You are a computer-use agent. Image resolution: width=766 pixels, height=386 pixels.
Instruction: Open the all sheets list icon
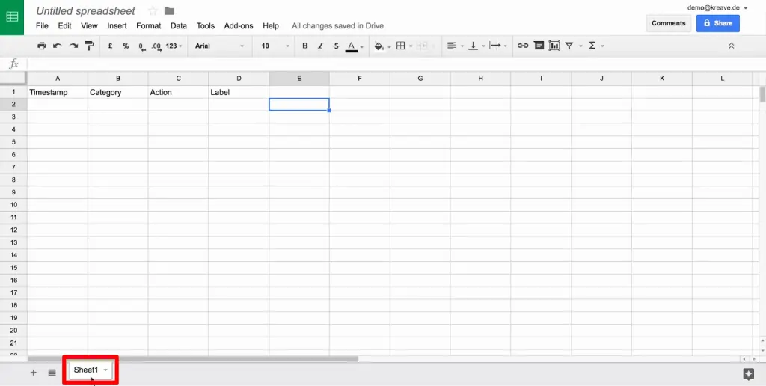pos(52,373)
